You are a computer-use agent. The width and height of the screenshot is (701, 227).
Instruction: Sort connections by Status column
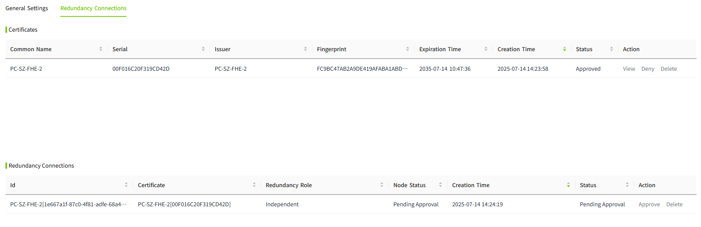(x=627, y=185)
